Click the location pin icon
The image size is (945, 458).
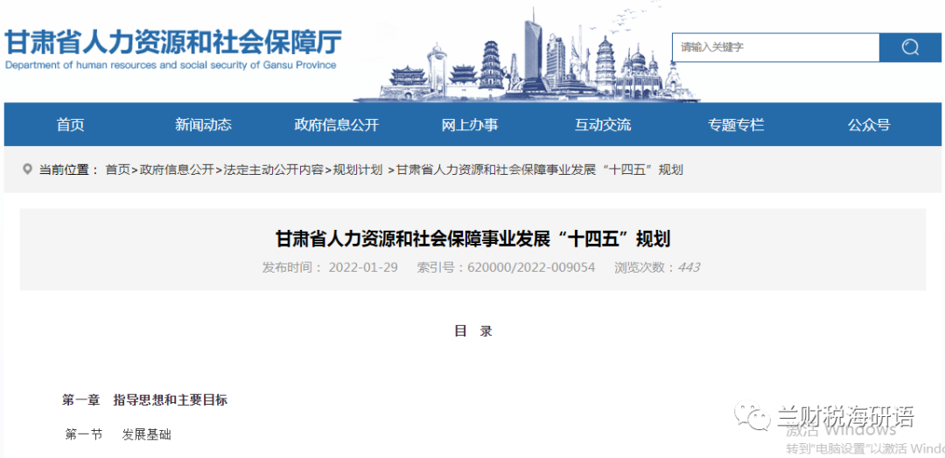(x=27, y=169)
